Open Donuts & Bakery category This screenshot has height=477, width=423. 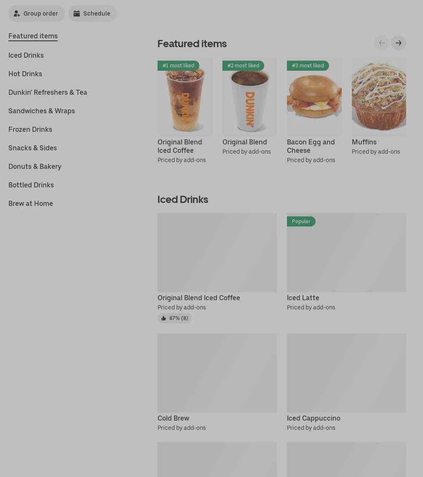(35, 167)
